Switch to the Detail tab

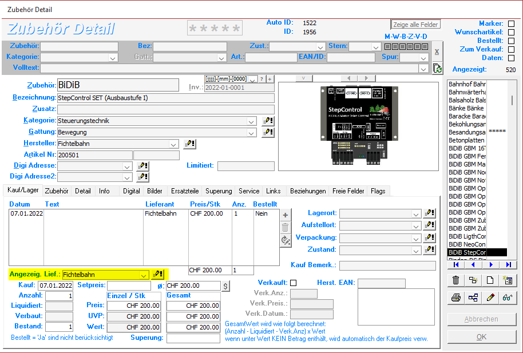(x=83, y=191)
